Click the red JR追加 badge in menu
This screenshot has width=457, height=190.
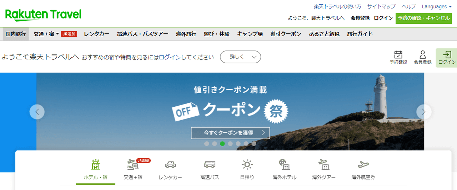[69, 34]
